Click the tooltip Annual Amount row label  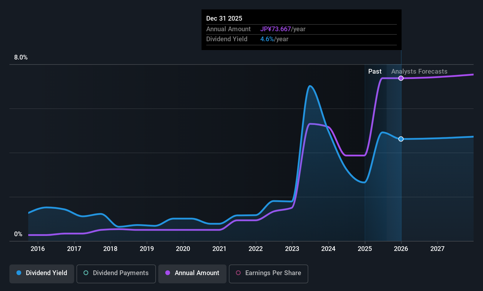(x=228, y=29)
